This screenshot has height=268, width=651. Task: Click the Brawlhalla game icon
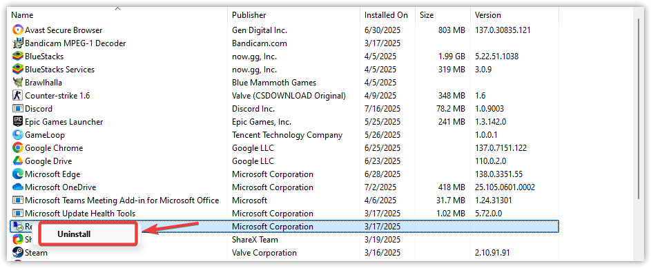18,83
